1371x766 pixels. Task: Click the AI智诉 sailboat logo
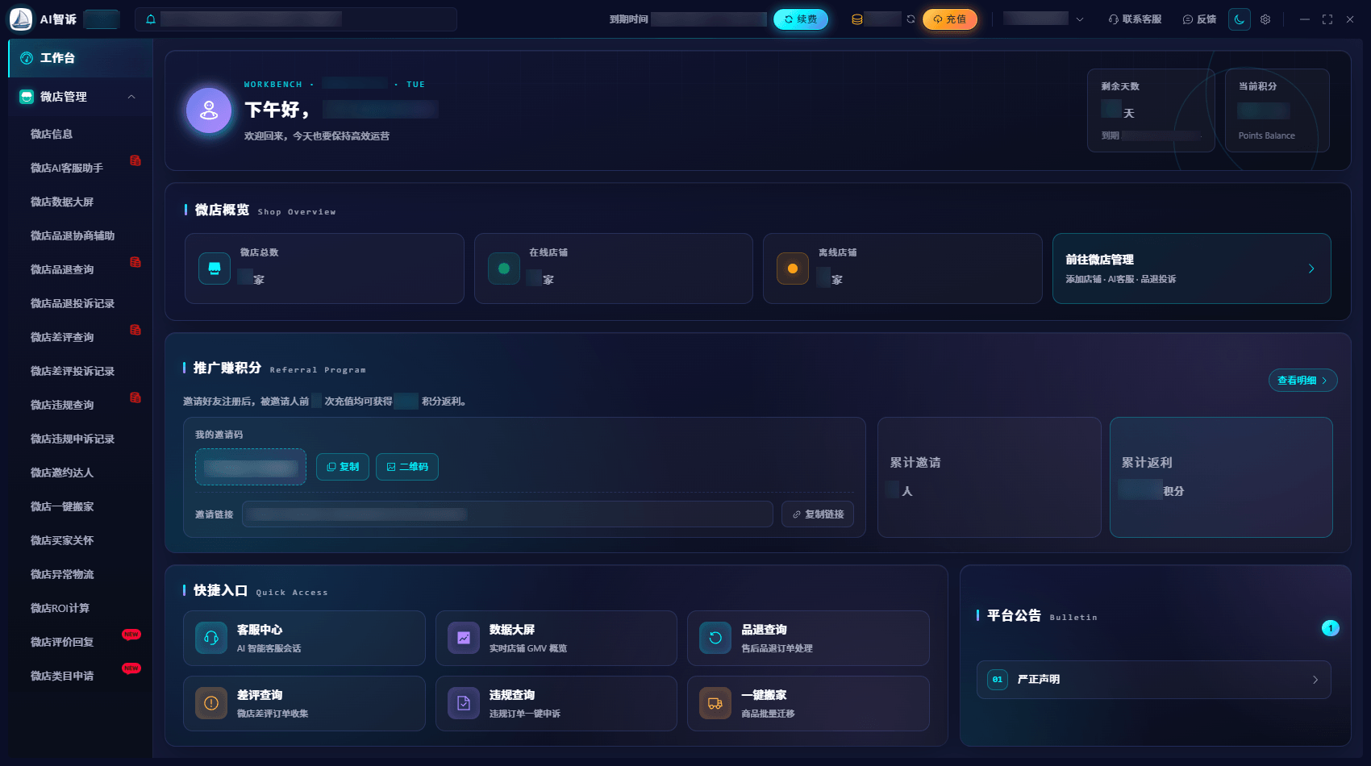point(21,19)
